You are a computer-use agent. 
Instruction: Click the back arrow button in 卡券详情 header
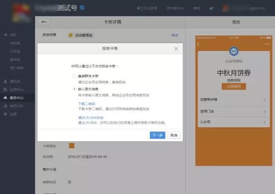44,22
